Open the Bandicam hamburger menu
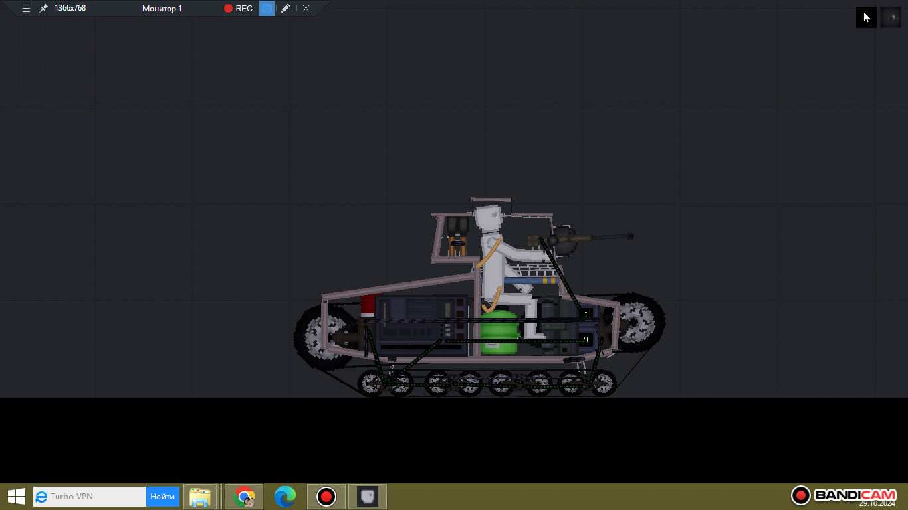This screenshot has width=908, height=510. (26, 9)
